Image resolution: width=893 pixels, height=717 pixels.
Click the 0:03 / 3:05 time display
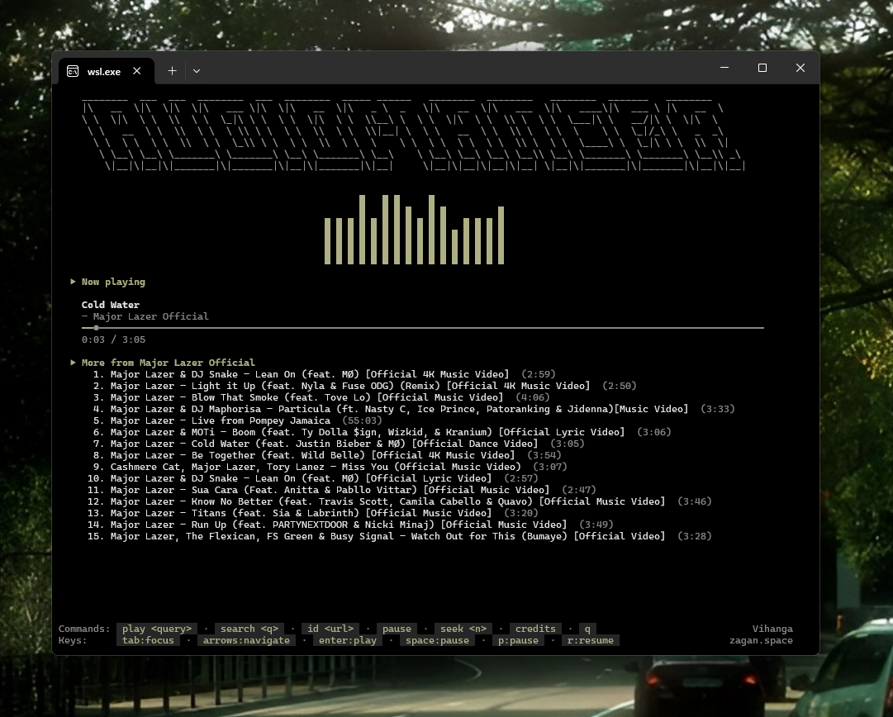coord(113,340)
